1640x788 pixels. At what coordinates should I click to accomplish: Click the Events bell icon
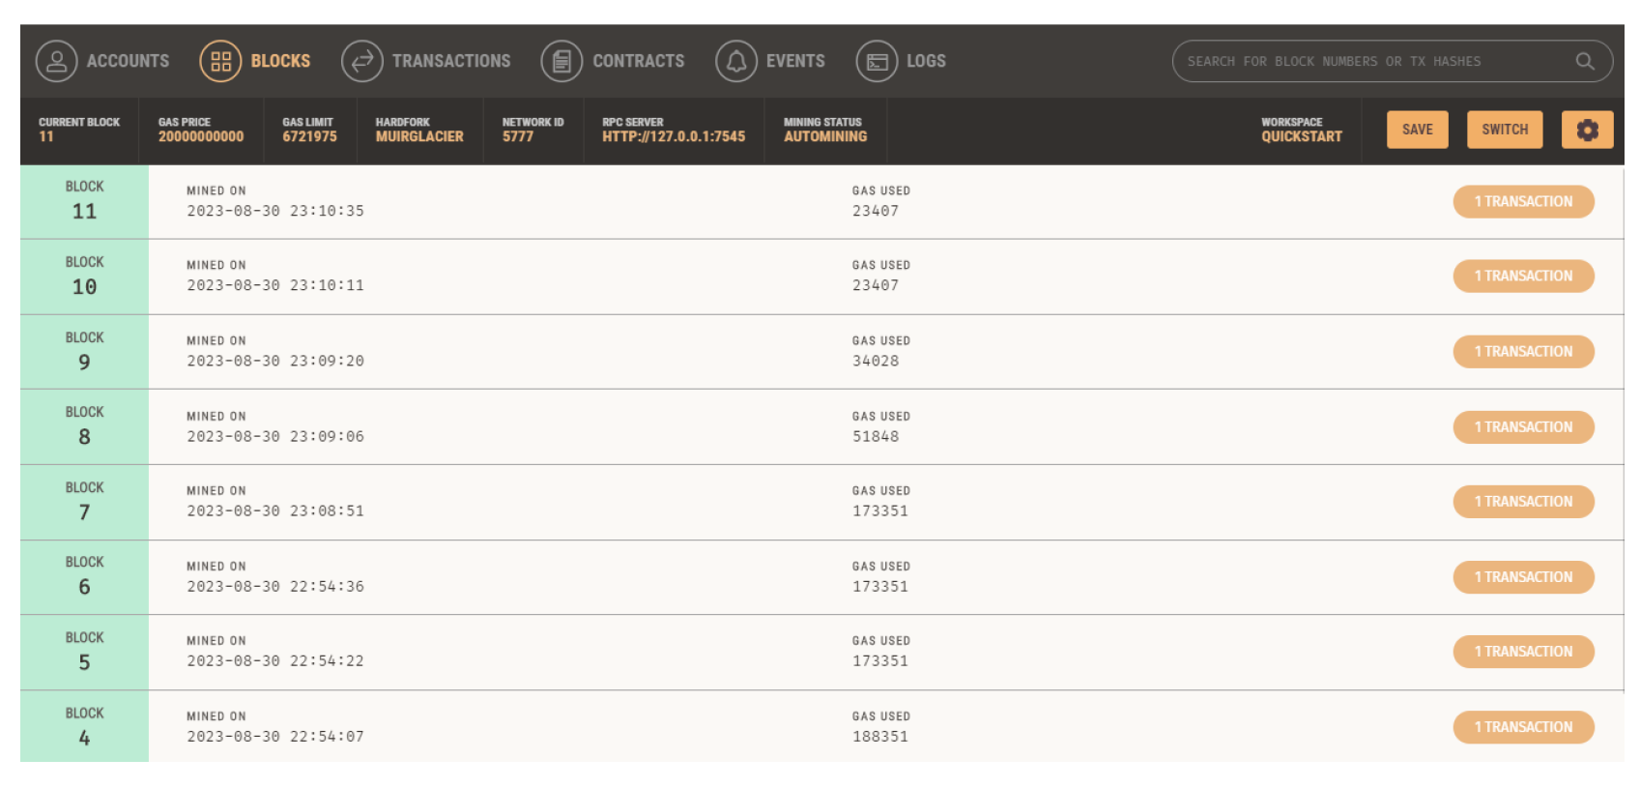point(735,61)
